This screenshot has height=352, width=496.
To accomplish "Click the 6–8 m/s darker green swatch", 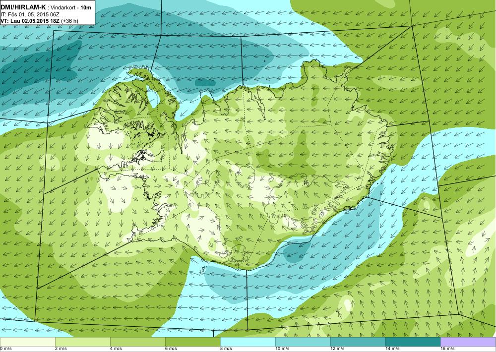I will click(192, 342).
